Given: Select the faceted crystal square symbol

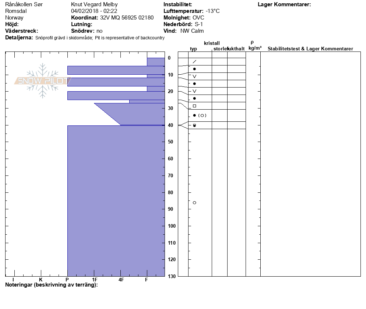Looking at the screenshot, I should click(x=194, y=106).
